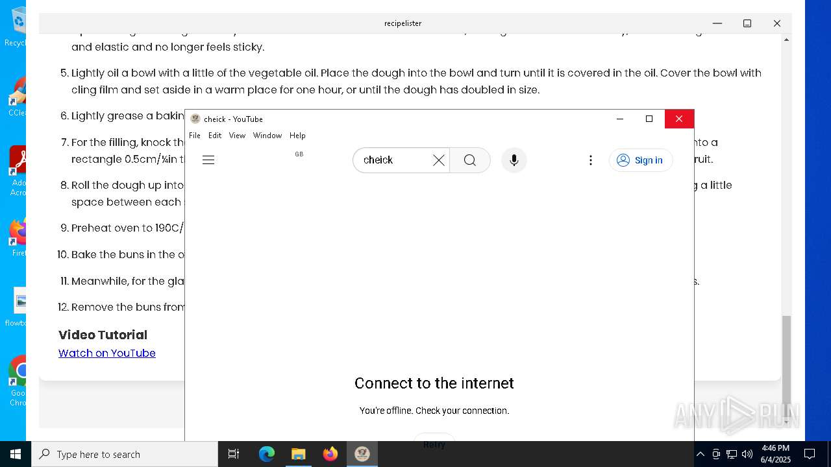Viewport: 831px width, 467px height.
Task: Open Task View from the taskbar
Action: click(x=234, y=454)
